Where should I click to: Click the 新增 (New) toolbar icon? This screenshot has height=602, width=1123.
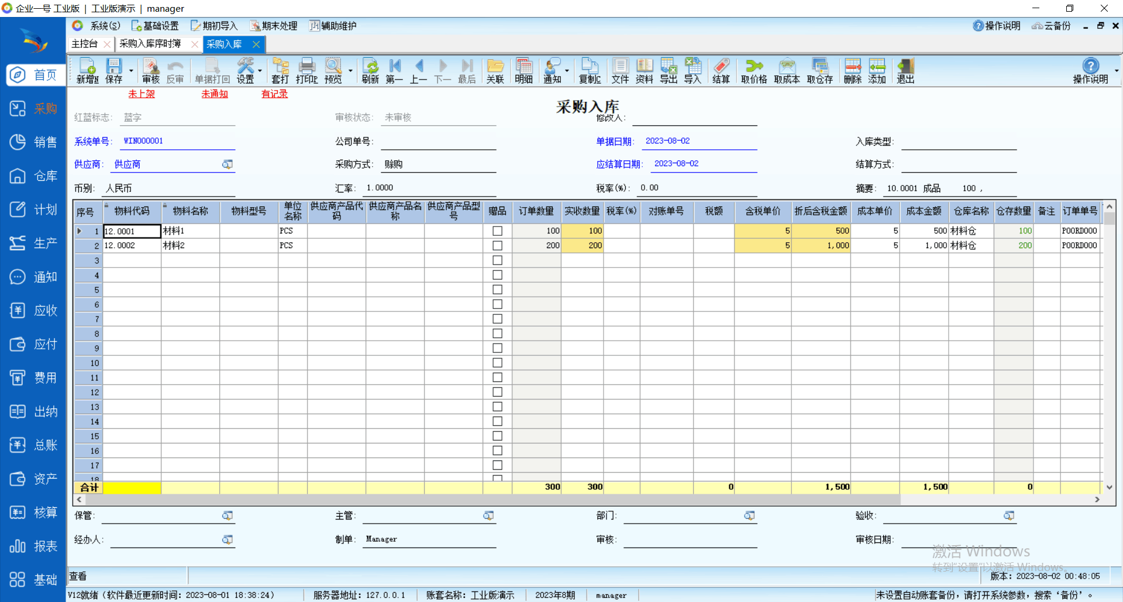[87, 71]
